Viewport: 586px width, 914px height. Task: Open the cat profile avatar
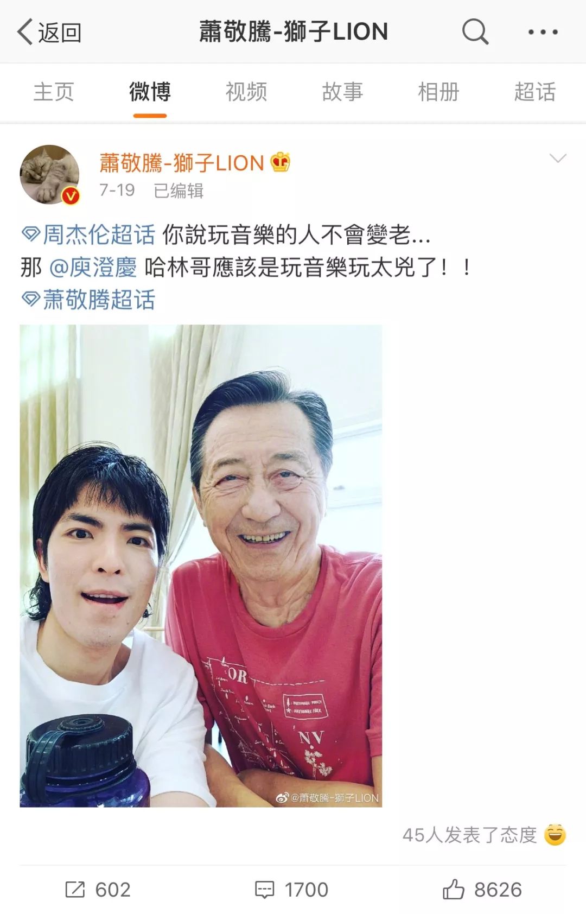(50, 175)
